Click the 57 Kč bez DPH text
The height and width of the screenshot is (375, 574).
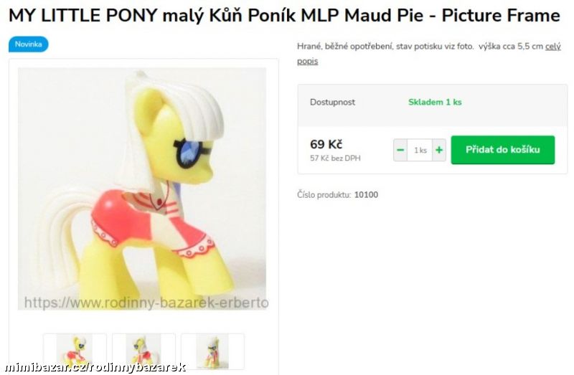click(335, 158)
